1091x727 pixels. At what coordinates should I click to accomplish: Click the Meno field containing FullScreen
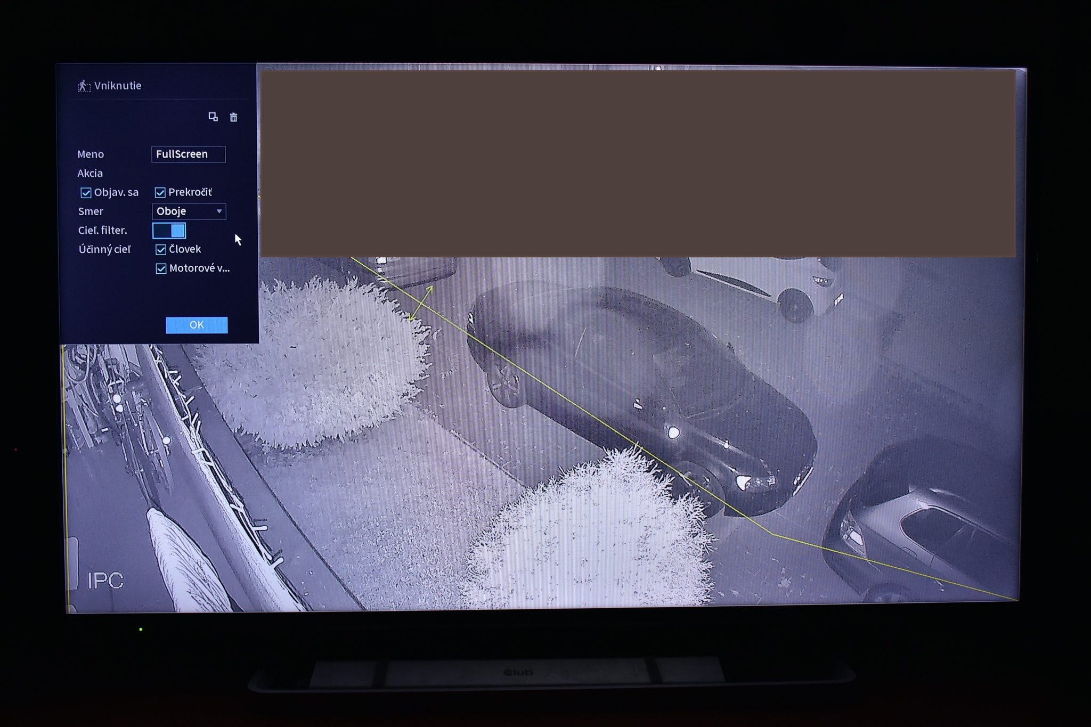coord(188,154)
